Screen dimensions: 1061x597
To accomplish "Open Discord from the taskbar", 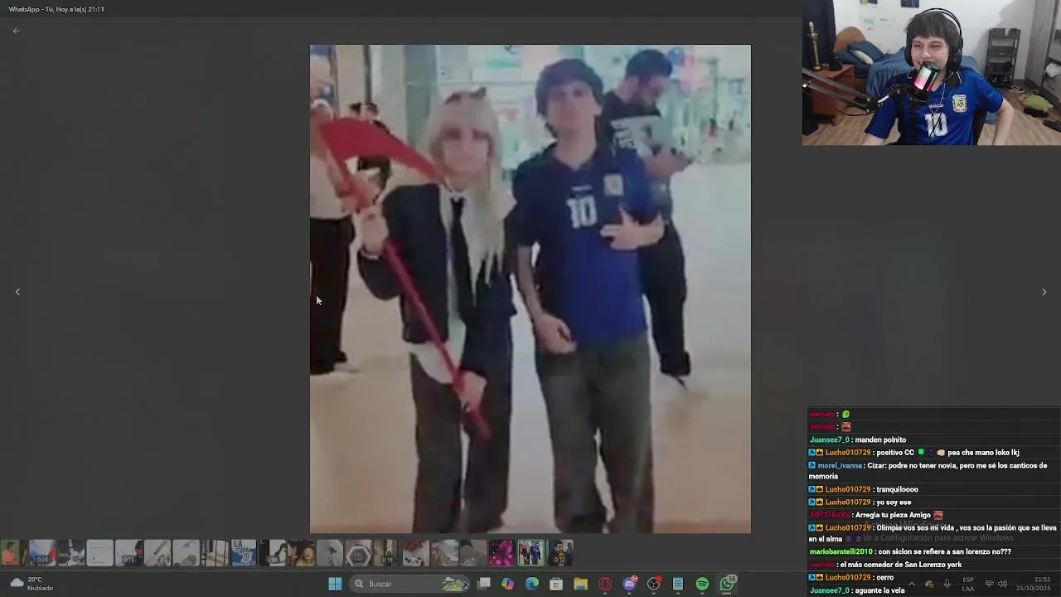I will pyautogui.click(x=629, y=584).
